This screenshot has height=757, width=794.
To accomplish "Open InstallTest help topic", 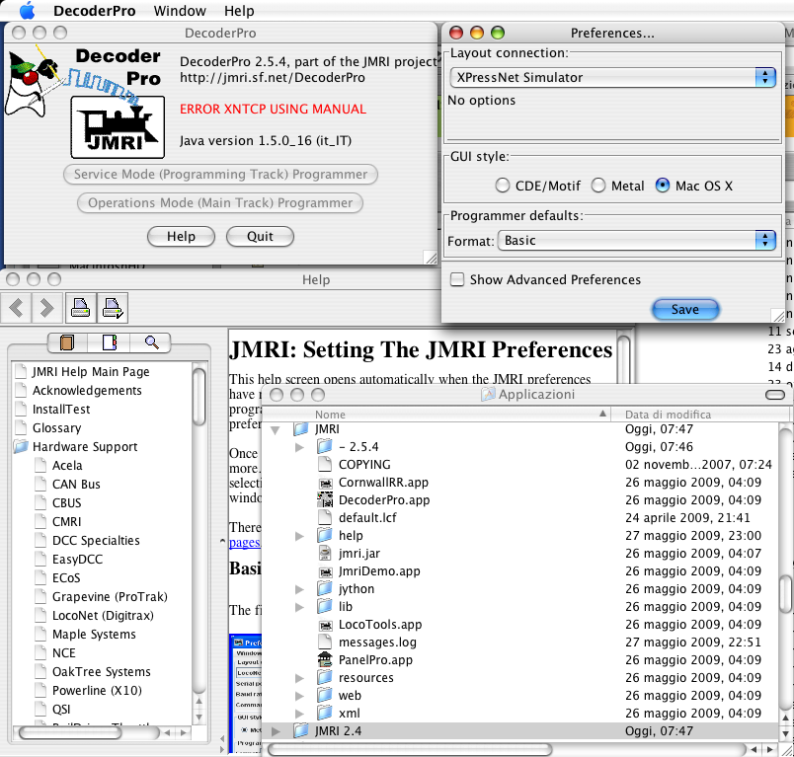I will [x=61, y=410].
